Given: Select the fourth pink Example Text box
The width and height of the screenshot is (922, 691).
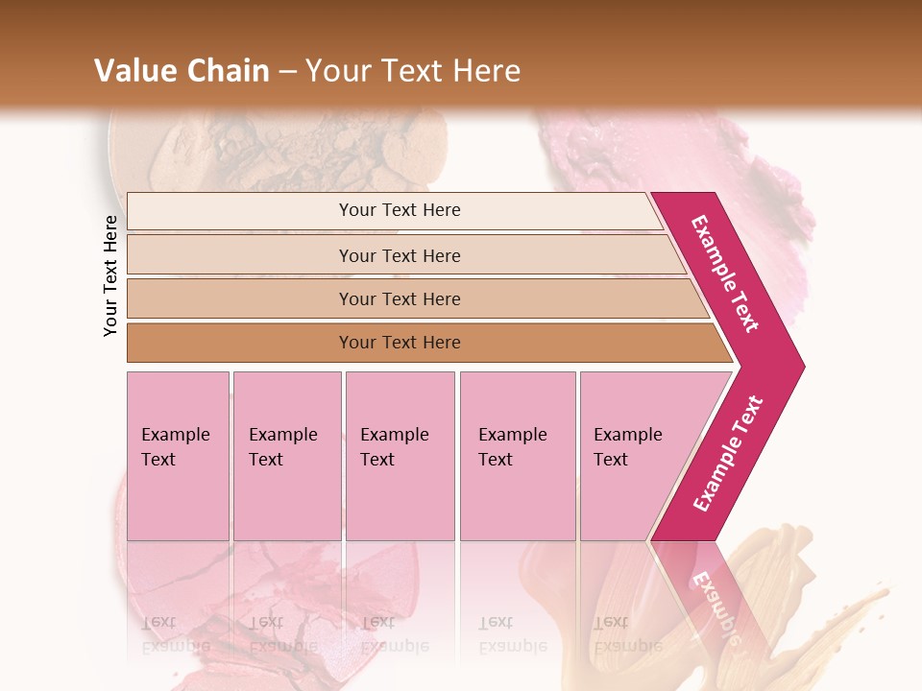Looking at the screenshot, I should click(518, 456).
